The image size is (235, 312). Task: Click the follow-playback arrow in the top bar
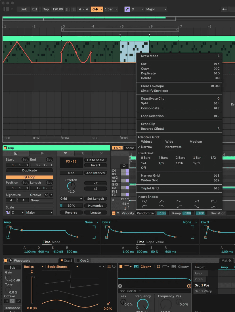(x=224, y=9)
